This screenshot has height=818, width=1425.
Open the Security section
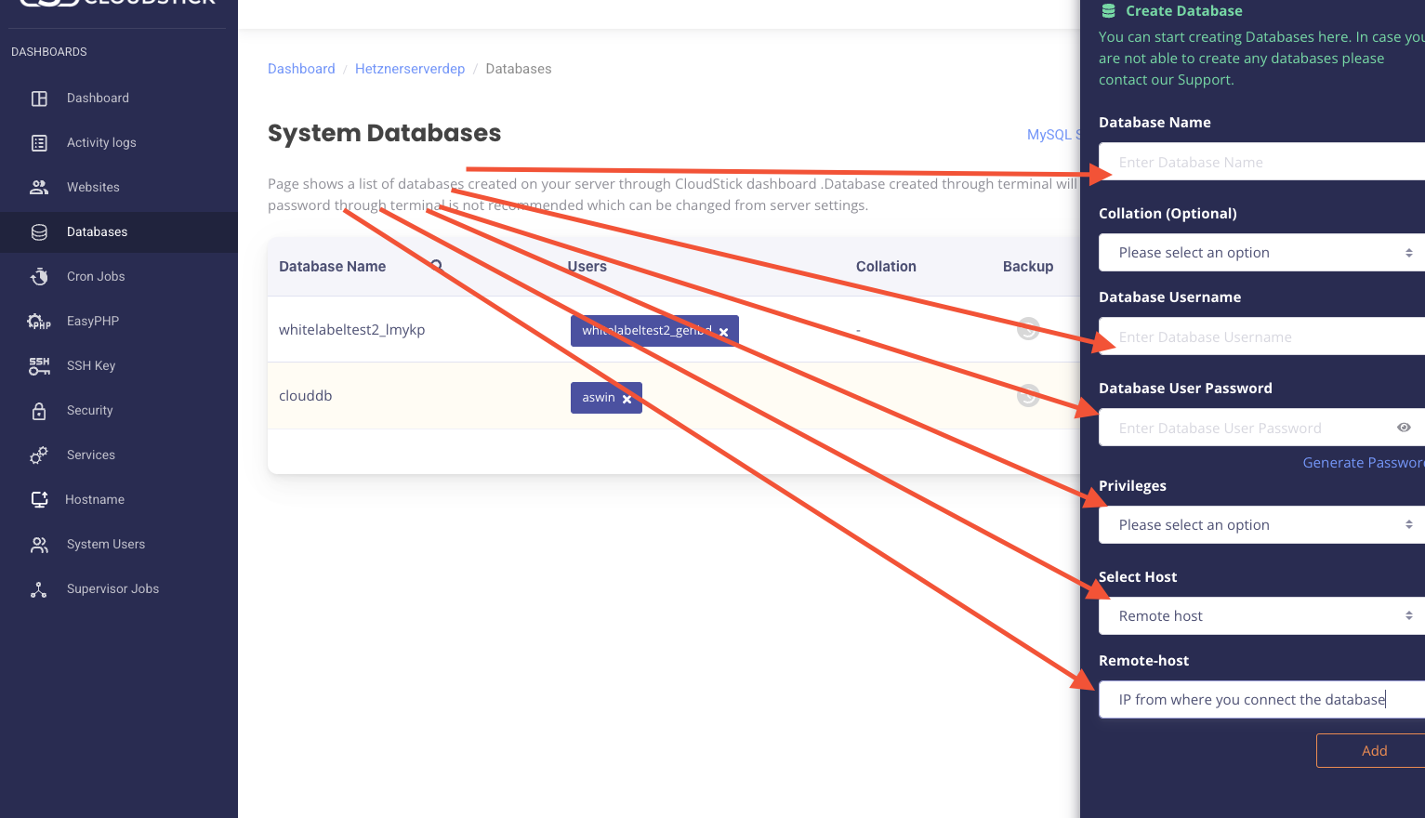89,410
